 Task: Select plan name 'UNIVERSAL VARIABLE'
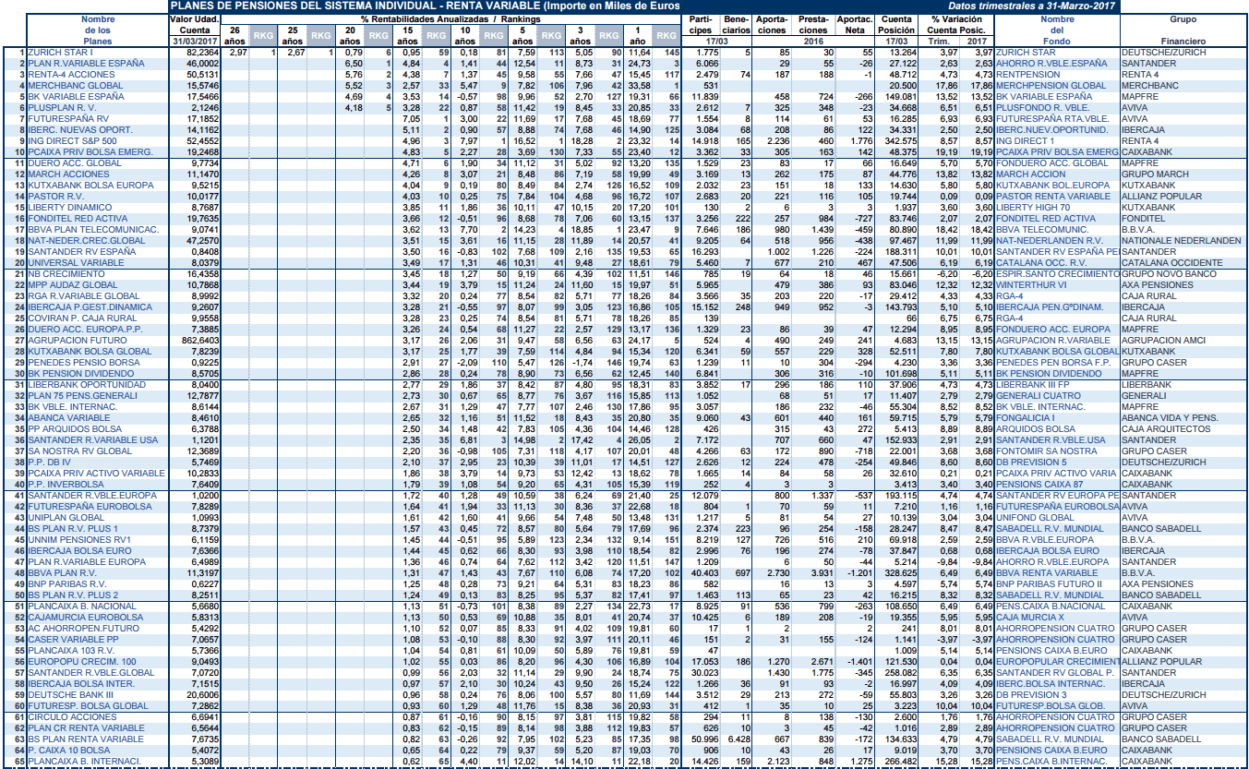tap(76, 263)
